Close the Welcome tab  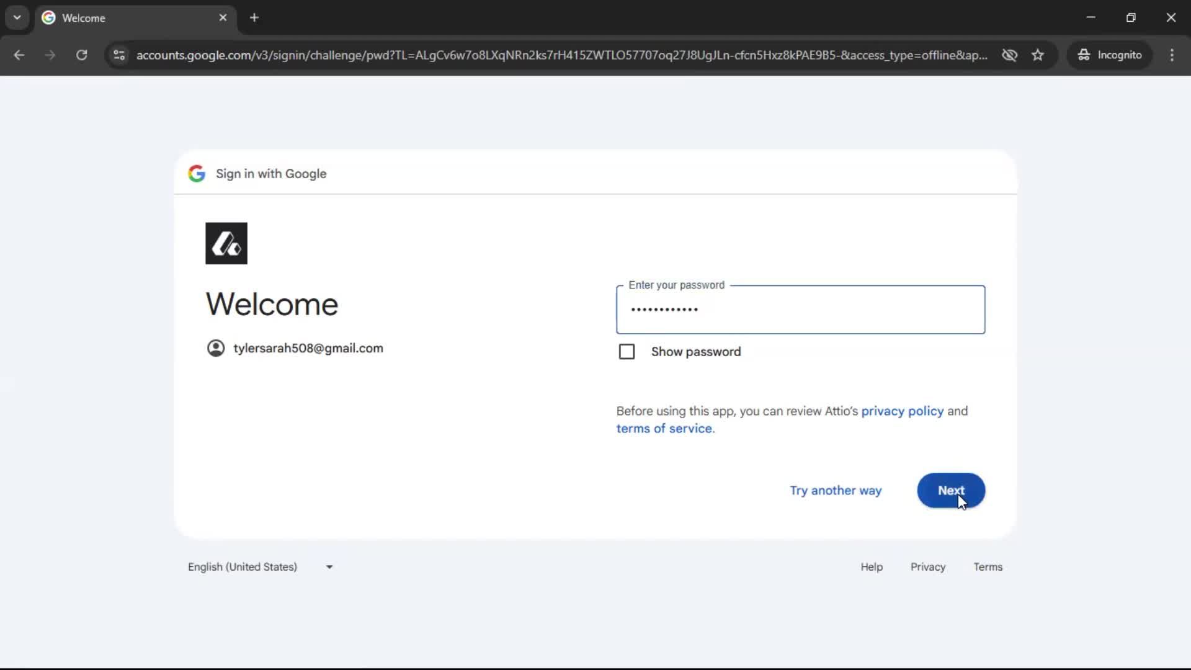tap(223, 17)
